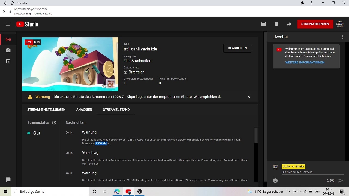Click the browser address URL
Image resolution: width=349 pixels, height=196 pixels.
tap(30, 9)
